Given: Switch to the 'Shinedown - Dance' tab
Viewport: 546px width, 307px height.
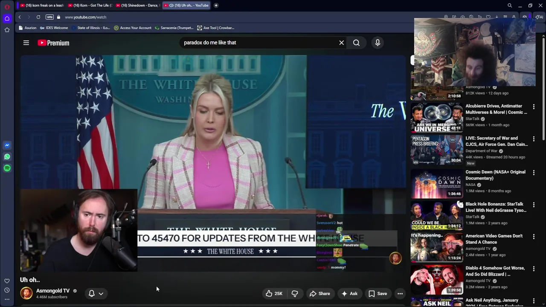Looking at the screenshot, I should (x=137, y=5).
